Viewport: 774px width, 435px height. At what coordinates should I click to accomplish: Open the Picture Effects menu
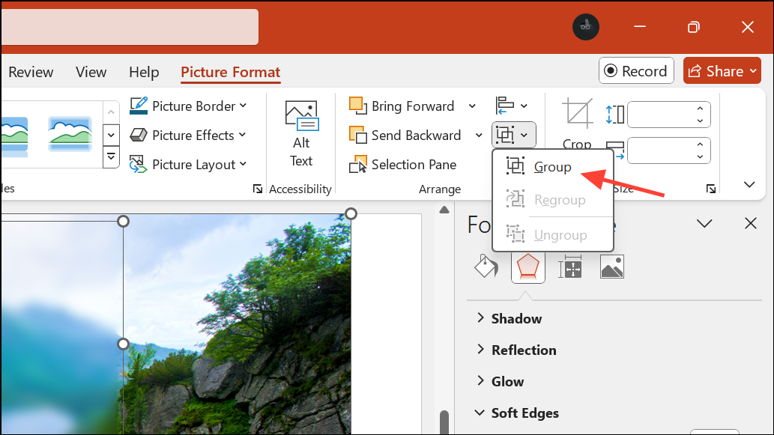click(189, 135)
